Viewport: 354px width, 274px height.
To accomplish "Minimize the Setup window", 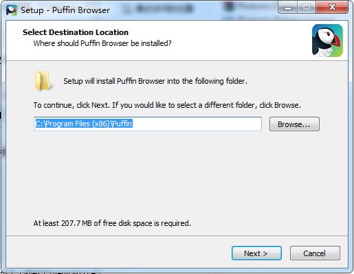I will coord(288,8).
